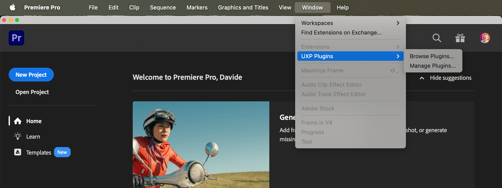The height and width of the screenshot is (188, 502).
Task: Choose Find Extensions on Exchange
Action: pos(351,33)
